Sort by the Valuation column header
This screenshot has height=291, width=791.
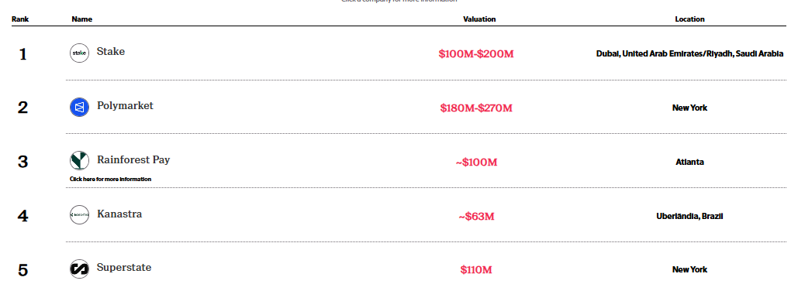coord(479,19)
